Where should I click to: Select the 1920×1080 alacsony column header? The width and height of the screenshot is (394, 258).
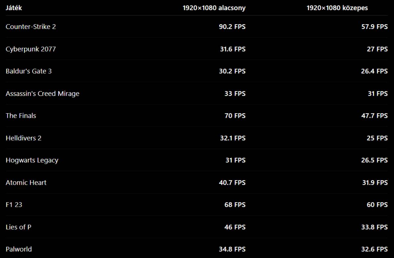(214, 8)
